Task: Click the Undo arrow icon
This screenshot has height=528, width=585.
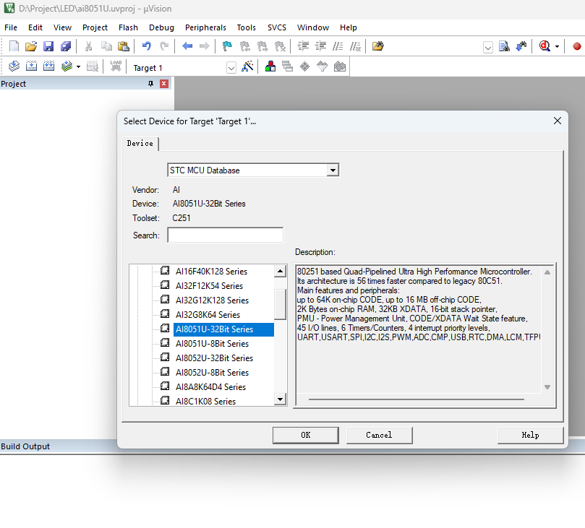Action: 146,46
